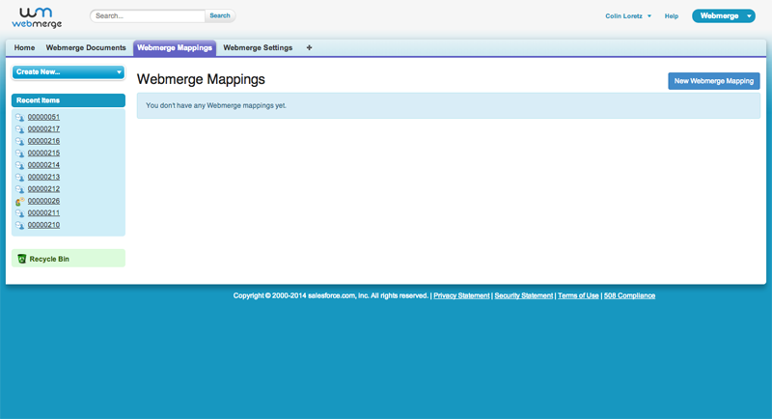The width and height of the screenshot is (772, 419).
Task: Open recent item 00000213
Action: pos(43,178)
